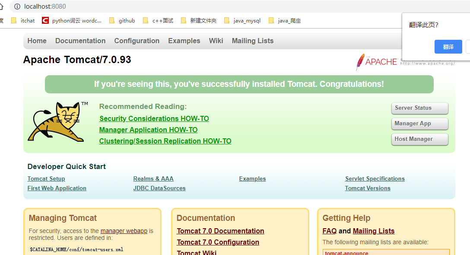Click the Recommended Reading: heading
The height and width of the screenshot is (255, 470).
coord(143,106)
